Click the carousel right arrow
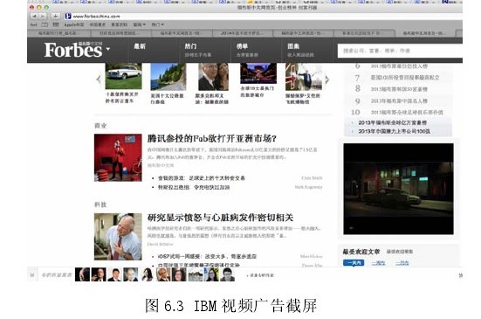The height and width of the screenshot is (319, 481). coord(327,80)
